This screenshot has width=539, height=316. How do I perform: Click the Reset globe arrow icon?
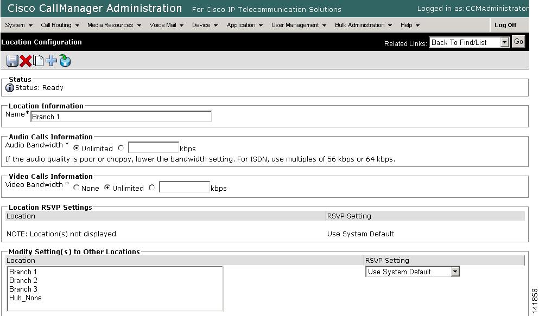tap(65, 60)
